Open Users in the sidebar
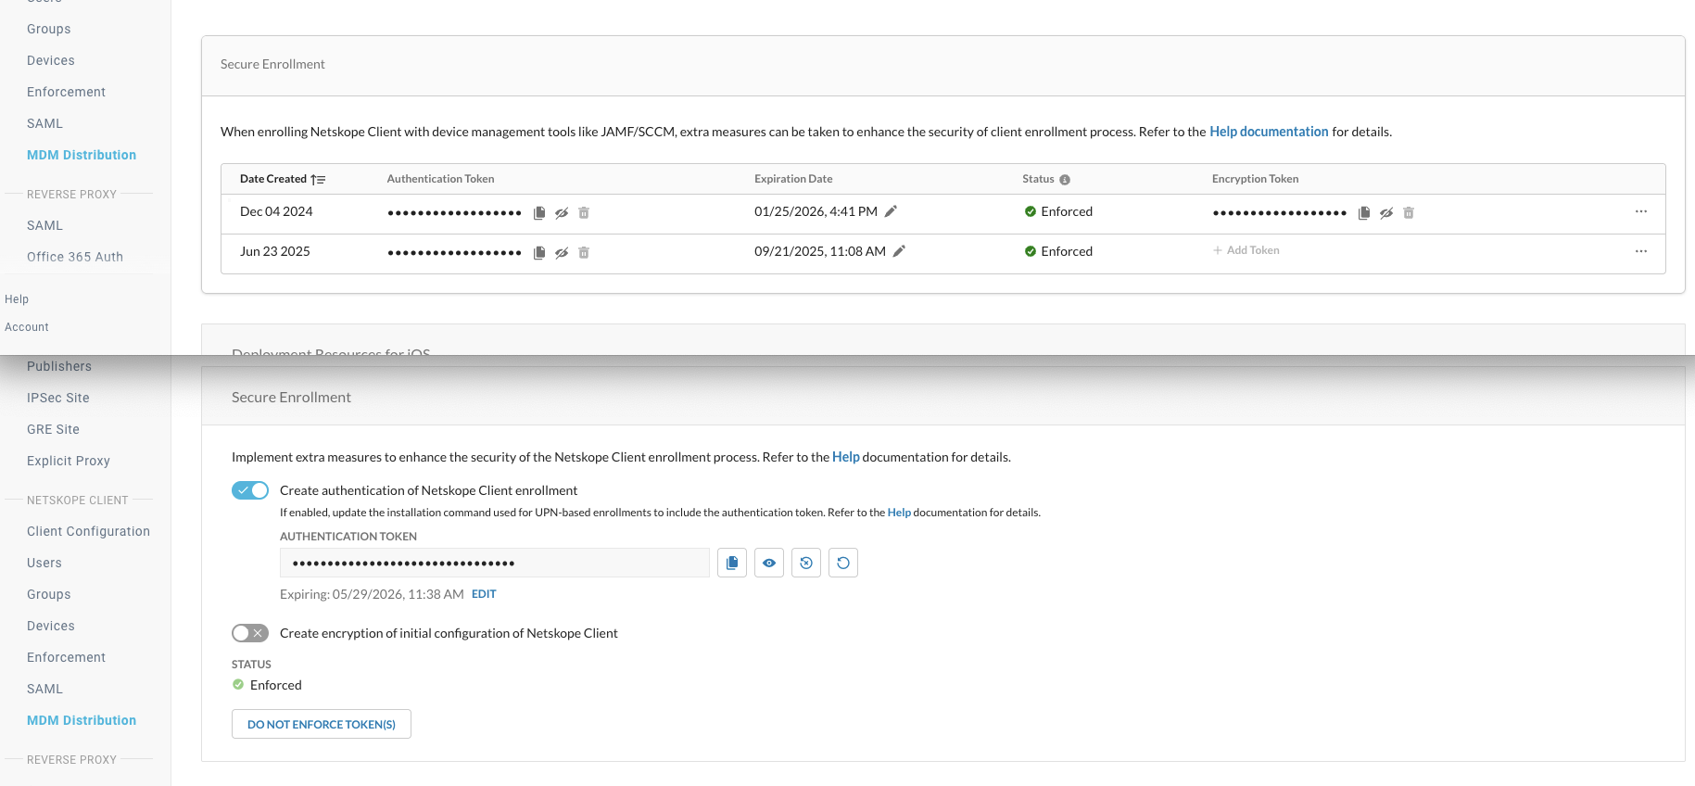The image size is (1695, 786). [44, 563]
